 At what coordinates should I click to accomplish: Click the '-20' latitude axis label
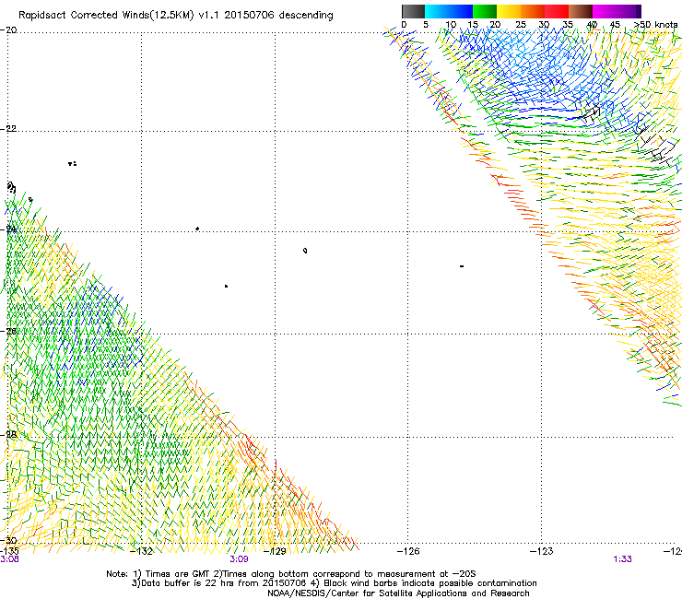8,30
